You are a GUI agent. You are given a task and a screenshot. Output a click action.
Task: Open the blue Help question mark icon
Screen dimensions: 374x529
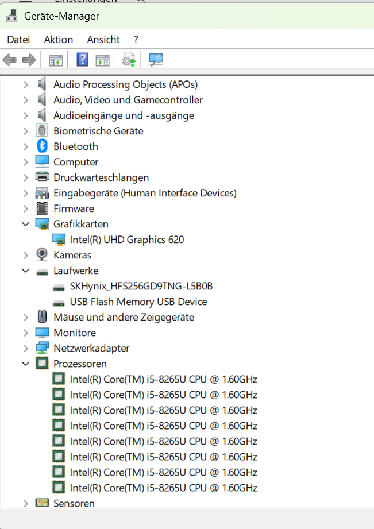pos(82,60)
